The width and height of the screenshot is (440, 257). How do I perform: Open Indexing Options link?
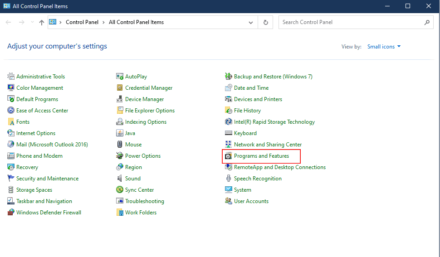(x=146, y=121)
